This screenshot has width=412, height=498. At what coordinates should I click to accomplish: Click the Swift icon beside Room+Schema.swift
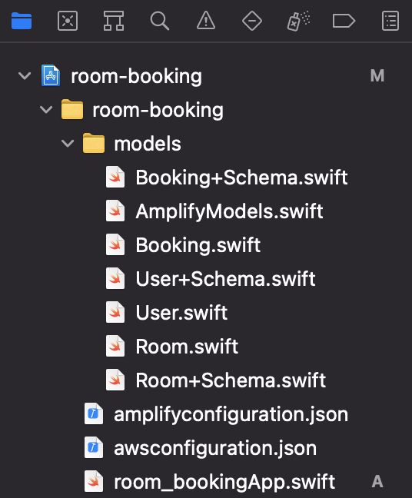115,380
